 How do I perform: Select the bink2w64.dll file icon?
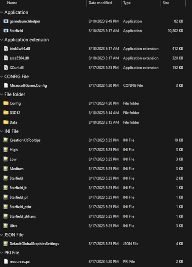click(6, 49)
